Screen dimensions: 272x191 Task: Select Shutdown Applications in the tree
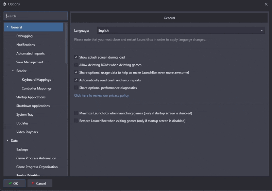tap(33, 106)
